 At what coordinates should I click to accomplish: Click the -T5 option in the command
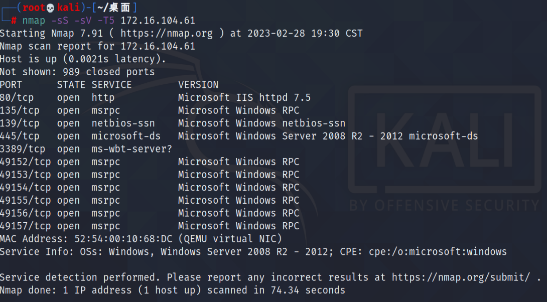[106, 21]
